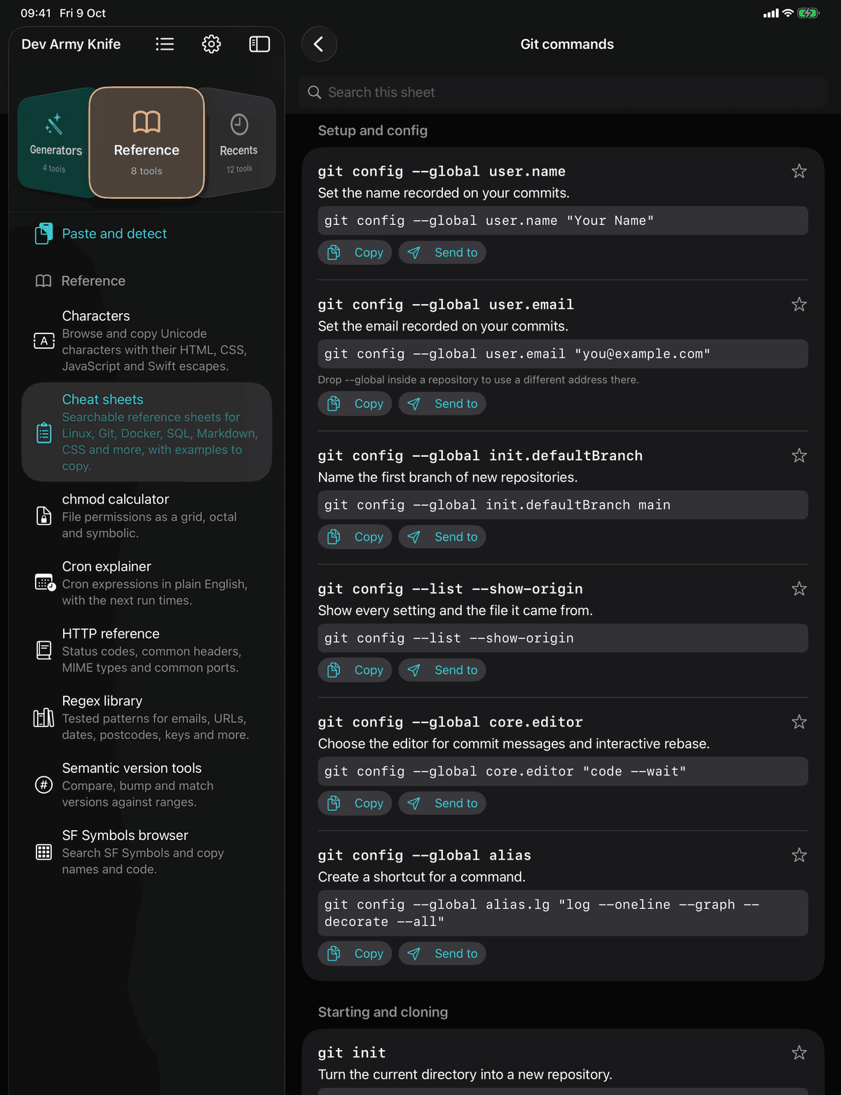Viewport: 841px width, 1095px height.
Task: Click the chmod calculator lock-file icon
Action: tap(43, 516)
